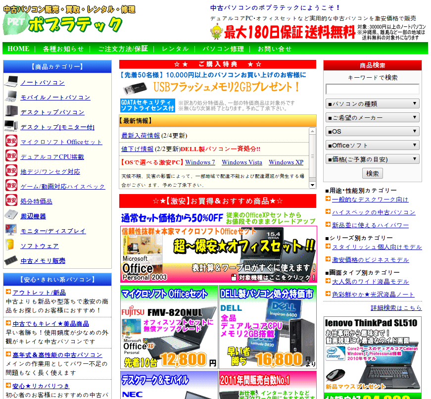
Task: Expand the ご希望のメーカー dropdown
Action: pyautogui.click(x=372, y=118)
